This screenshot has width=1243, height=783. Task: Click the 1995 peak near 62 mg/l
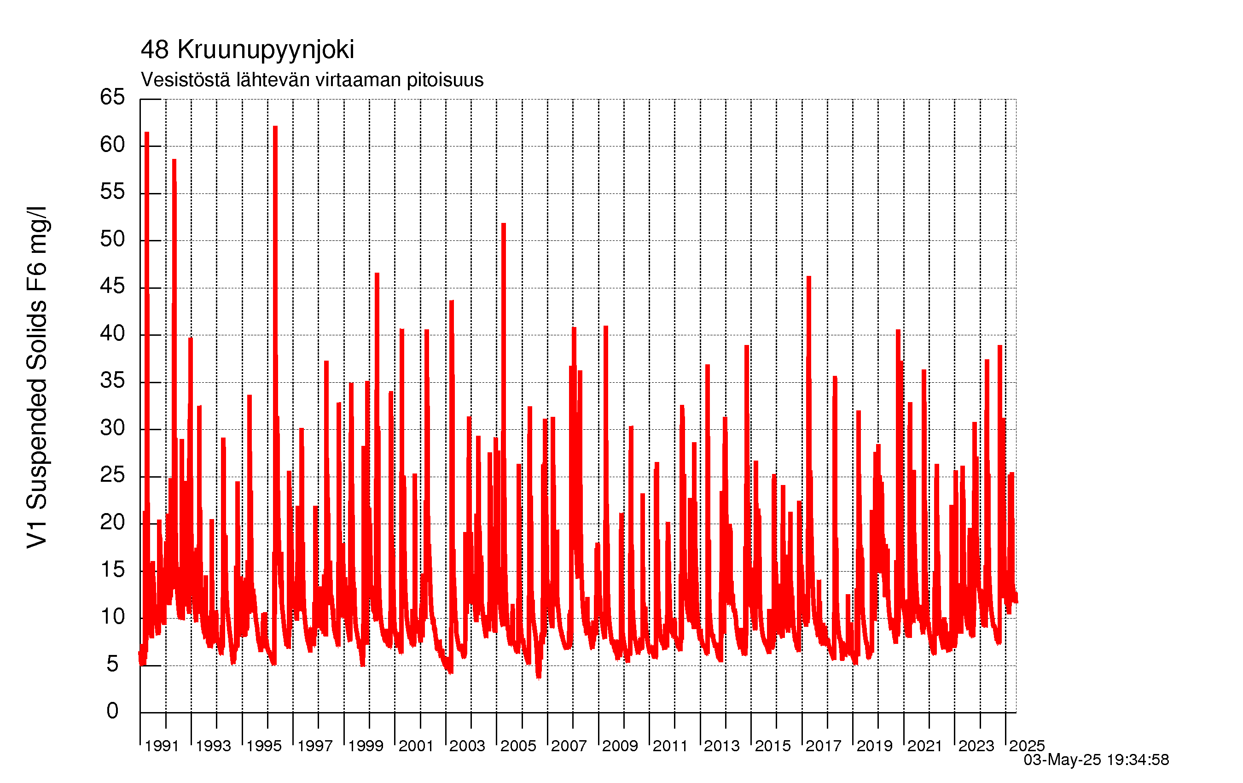pyautogui.click(x=275, y=127)
